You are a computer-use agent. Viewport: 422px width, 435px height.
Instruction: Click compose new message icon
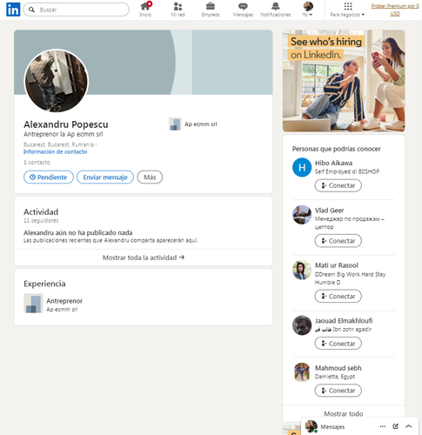[x=395, y=426]
